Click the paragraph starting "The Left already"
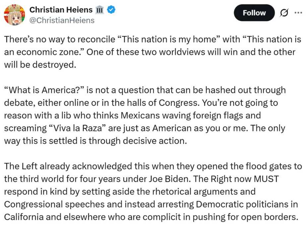The height and width of the screenshot is (228, 306). [x=153, y=192]
